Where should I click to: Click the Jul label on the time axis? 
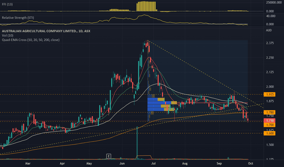(x=153, y=163)
